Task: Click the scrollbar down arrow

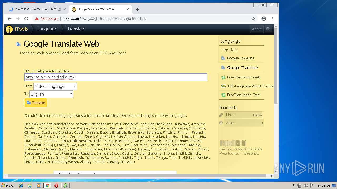Action: [x=276, y=172]
